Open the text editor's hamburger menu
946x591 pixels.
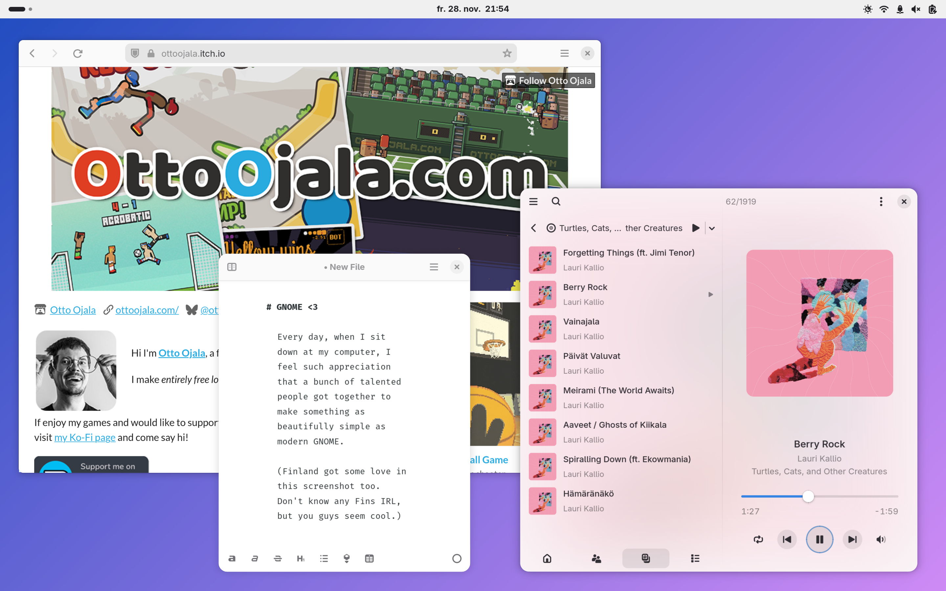[x=434, y=267]
